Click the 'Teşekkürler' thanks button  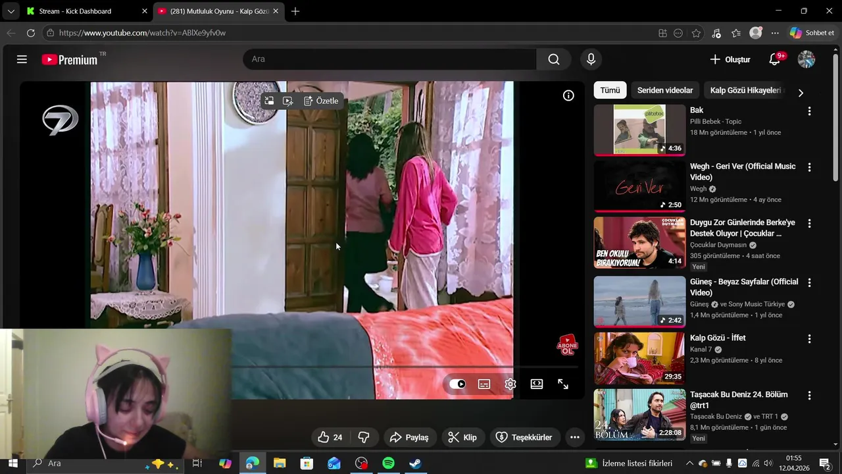[524, 437]
